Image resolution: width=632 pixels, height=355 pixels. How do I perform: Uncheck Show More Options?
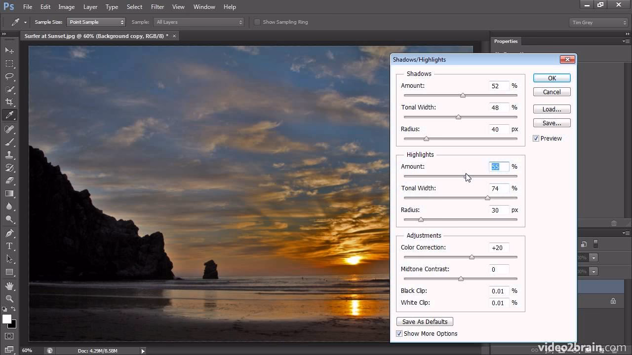tap(399, 333)
